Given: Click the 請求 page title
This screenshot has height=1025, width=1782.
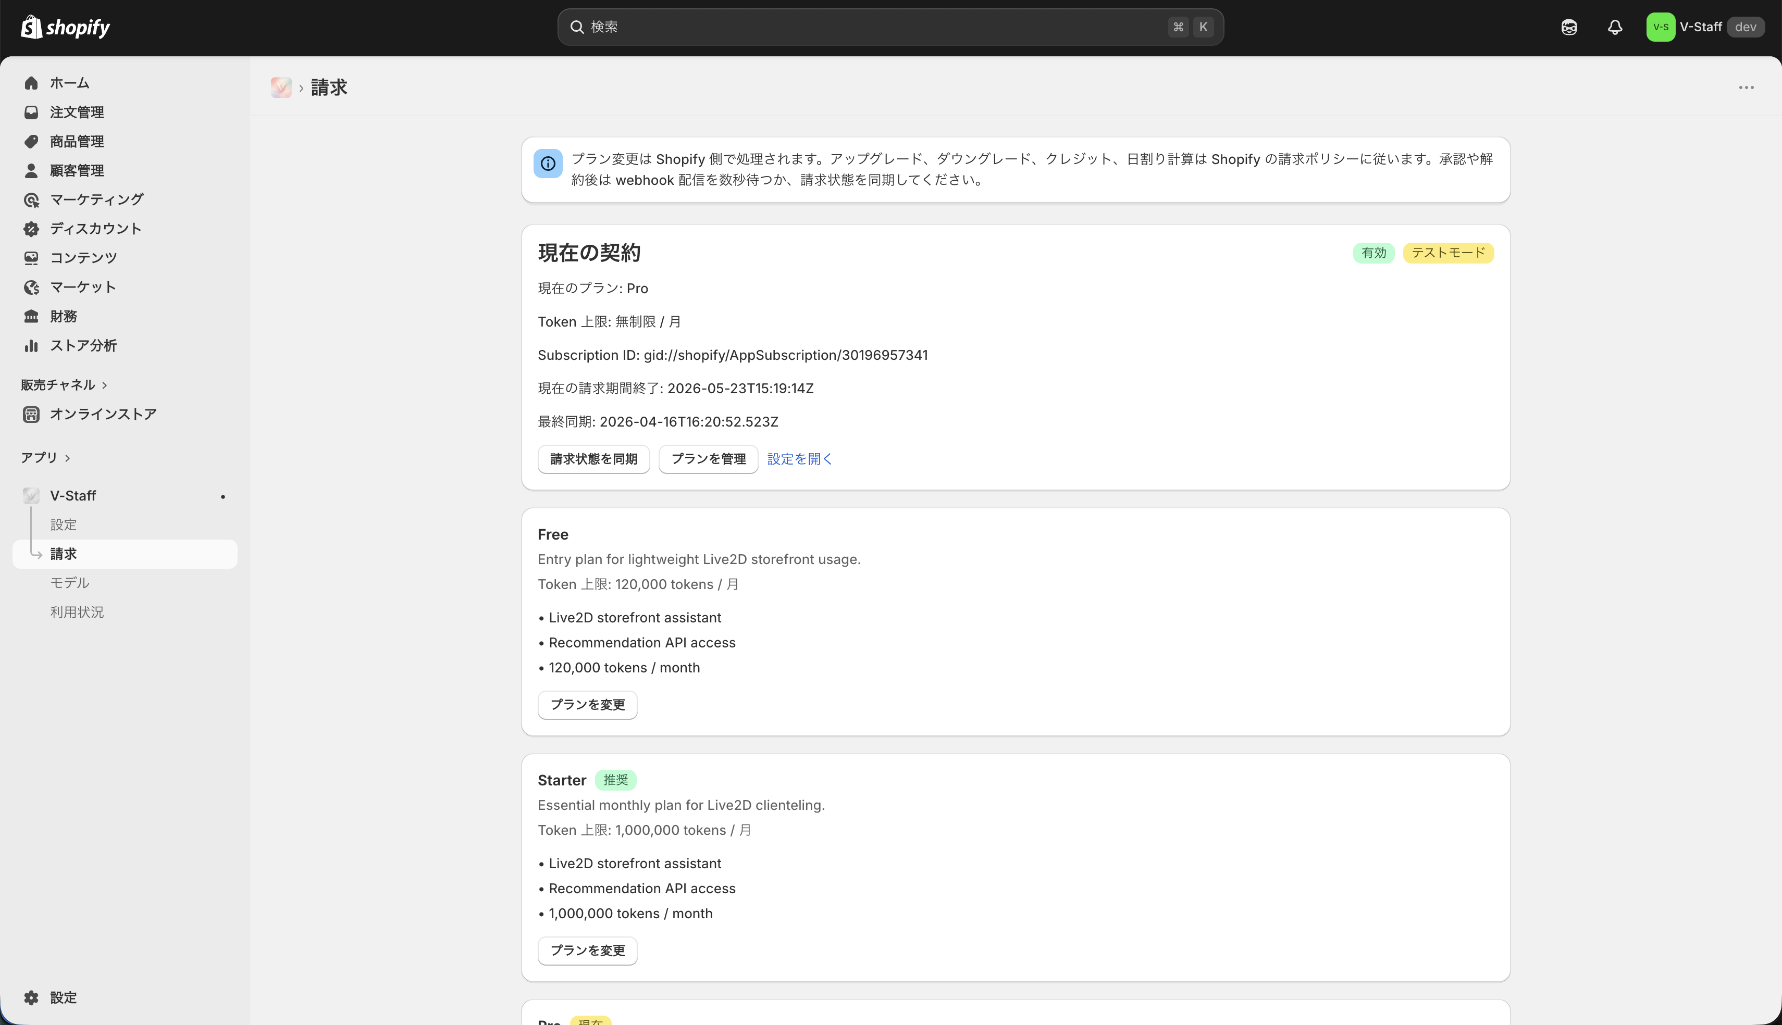Looking at the screenshot, I should 329,87.
